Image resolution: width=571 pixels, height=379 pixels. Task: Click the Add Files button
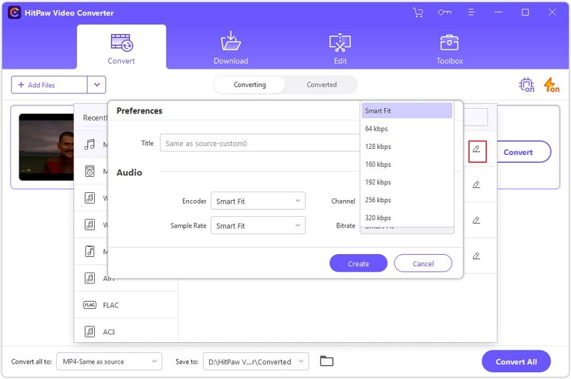coord(49,85)
